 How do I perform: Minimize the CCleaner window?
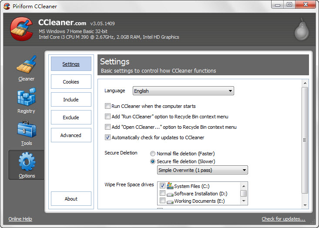278,5
